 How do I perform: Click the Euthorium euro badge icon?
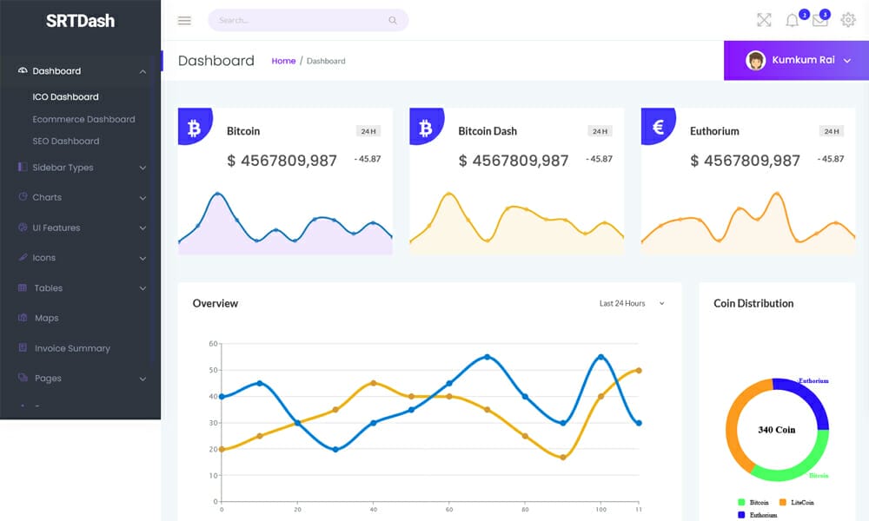pos(657,126)
